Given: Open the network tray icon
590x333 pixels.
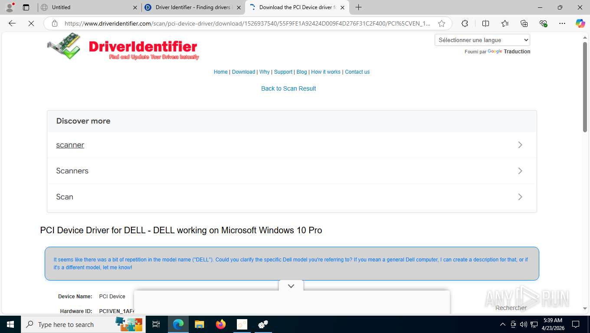Looking at the screenshot, I should click(x=533, y=324).
